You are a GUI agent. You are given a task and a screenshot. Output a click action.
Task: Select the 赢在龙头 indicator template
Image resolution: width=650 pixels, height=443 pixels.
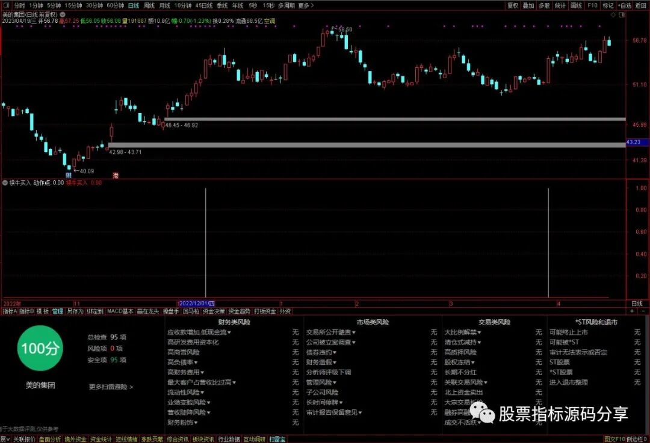148,311
